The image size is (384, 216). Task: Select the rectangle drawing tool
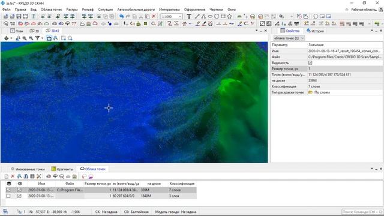click(223, 16)
